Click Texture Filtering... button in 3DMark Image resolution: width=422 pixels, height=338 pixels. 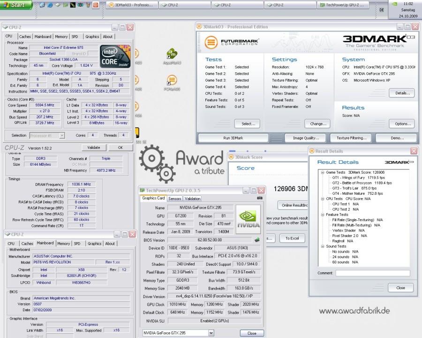tap(351, 138)
